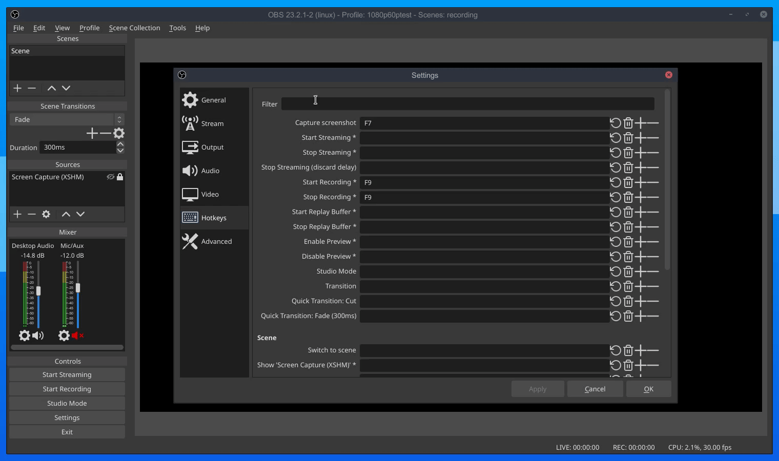Clear the Start Recording hotkey with trash icon
Viewport: 779px width, 461px height.
tap(628, 182)
